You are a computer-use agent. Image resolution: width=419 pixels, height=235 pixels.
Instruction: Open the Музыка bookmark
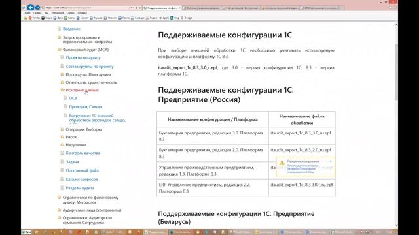96,18
